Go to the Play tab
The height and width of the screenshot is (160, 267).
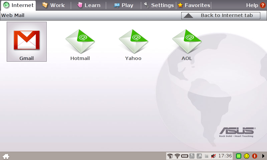[x=123, y=5]
